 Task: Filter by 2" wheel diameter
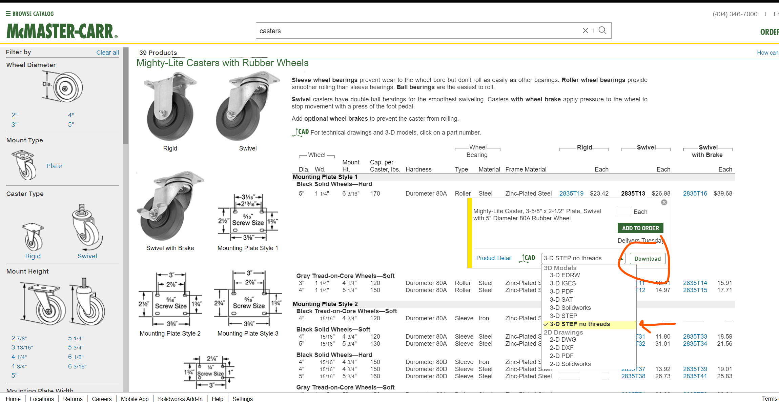[15, 115]
